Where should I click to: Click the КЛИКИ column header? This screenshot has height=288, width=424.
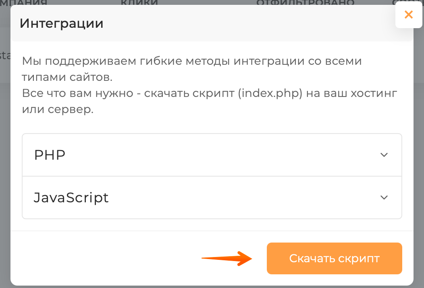coord(139,3)
